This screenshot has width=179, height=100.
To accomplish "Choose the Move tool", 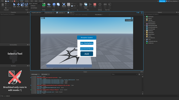I will (18, 5).
